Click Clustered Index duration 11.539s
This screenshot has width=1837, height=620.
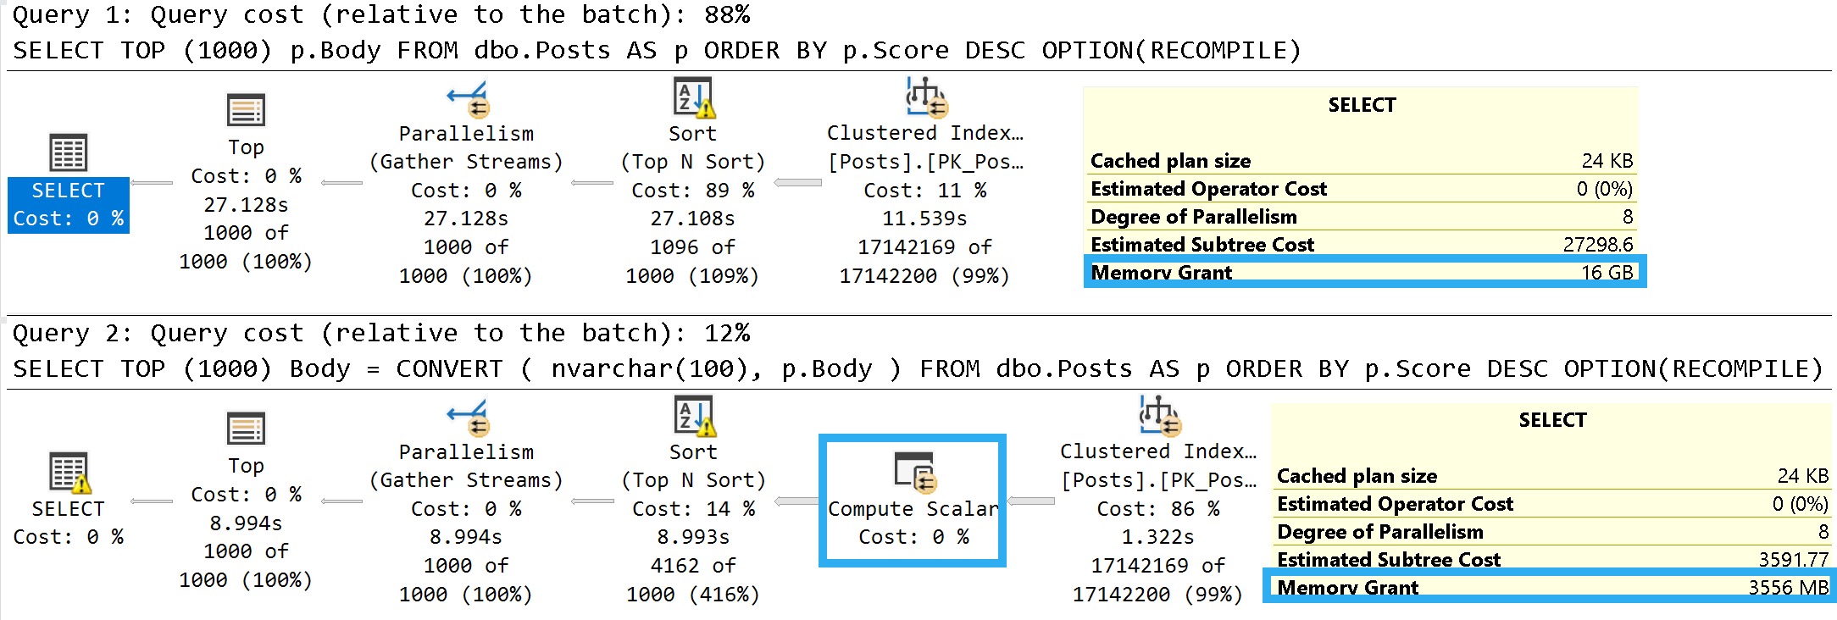[x=924, y=219]
